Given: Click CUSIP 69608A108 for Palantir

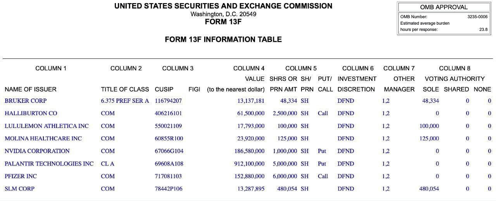Looking at the screenshot, I should click(x=169, y=164).
